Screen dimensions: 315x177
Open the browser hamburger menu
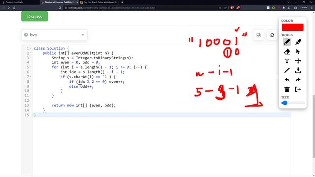coord(312,8)
